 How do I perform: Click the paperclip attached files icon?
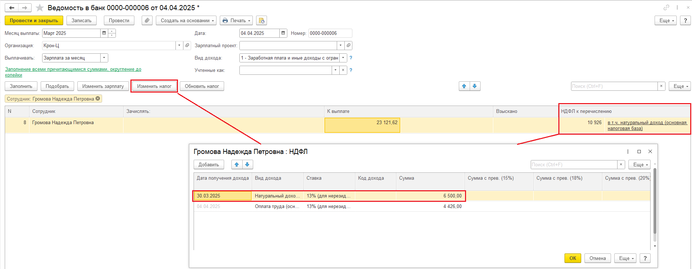point(147,21)
